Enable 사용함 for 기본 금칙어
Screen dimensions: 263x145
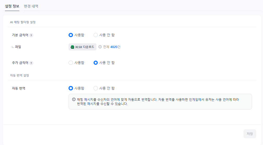click(x=71, y=35)
